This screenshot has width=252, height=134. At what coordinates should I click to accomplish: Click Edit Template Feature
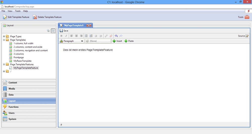coord(16,17)
